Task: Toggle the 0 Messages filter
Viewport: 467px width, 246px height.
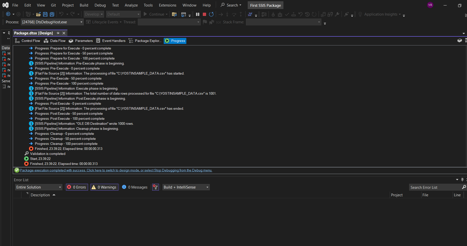Action: click(135, 187)
